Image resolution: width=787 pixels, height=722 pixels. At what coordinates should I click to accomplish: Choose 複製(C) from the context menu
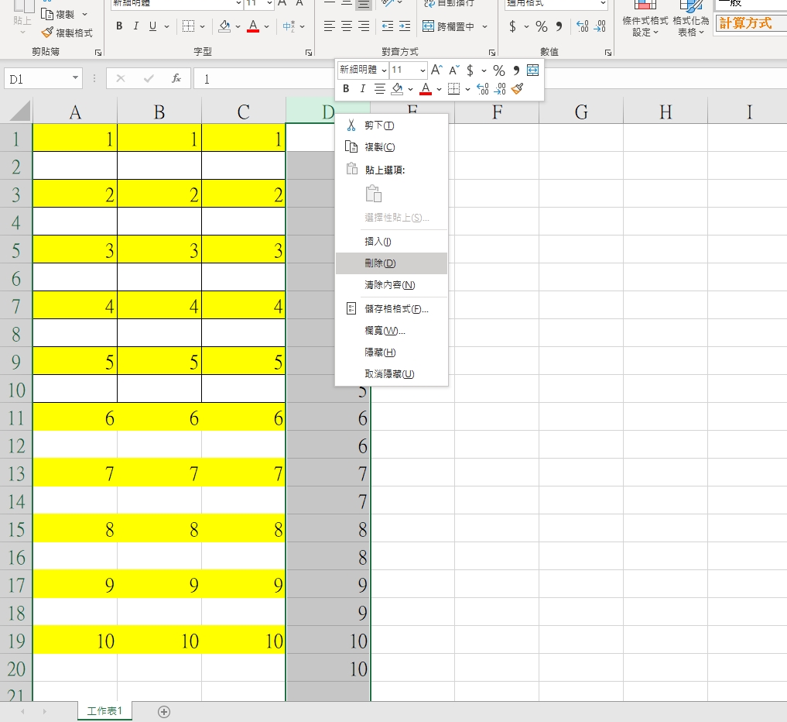[392, 146]
